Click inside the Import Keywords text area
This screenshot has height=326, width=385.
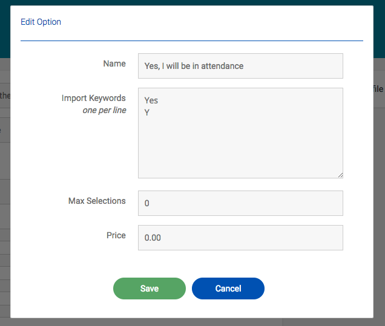tap(240, 133)
